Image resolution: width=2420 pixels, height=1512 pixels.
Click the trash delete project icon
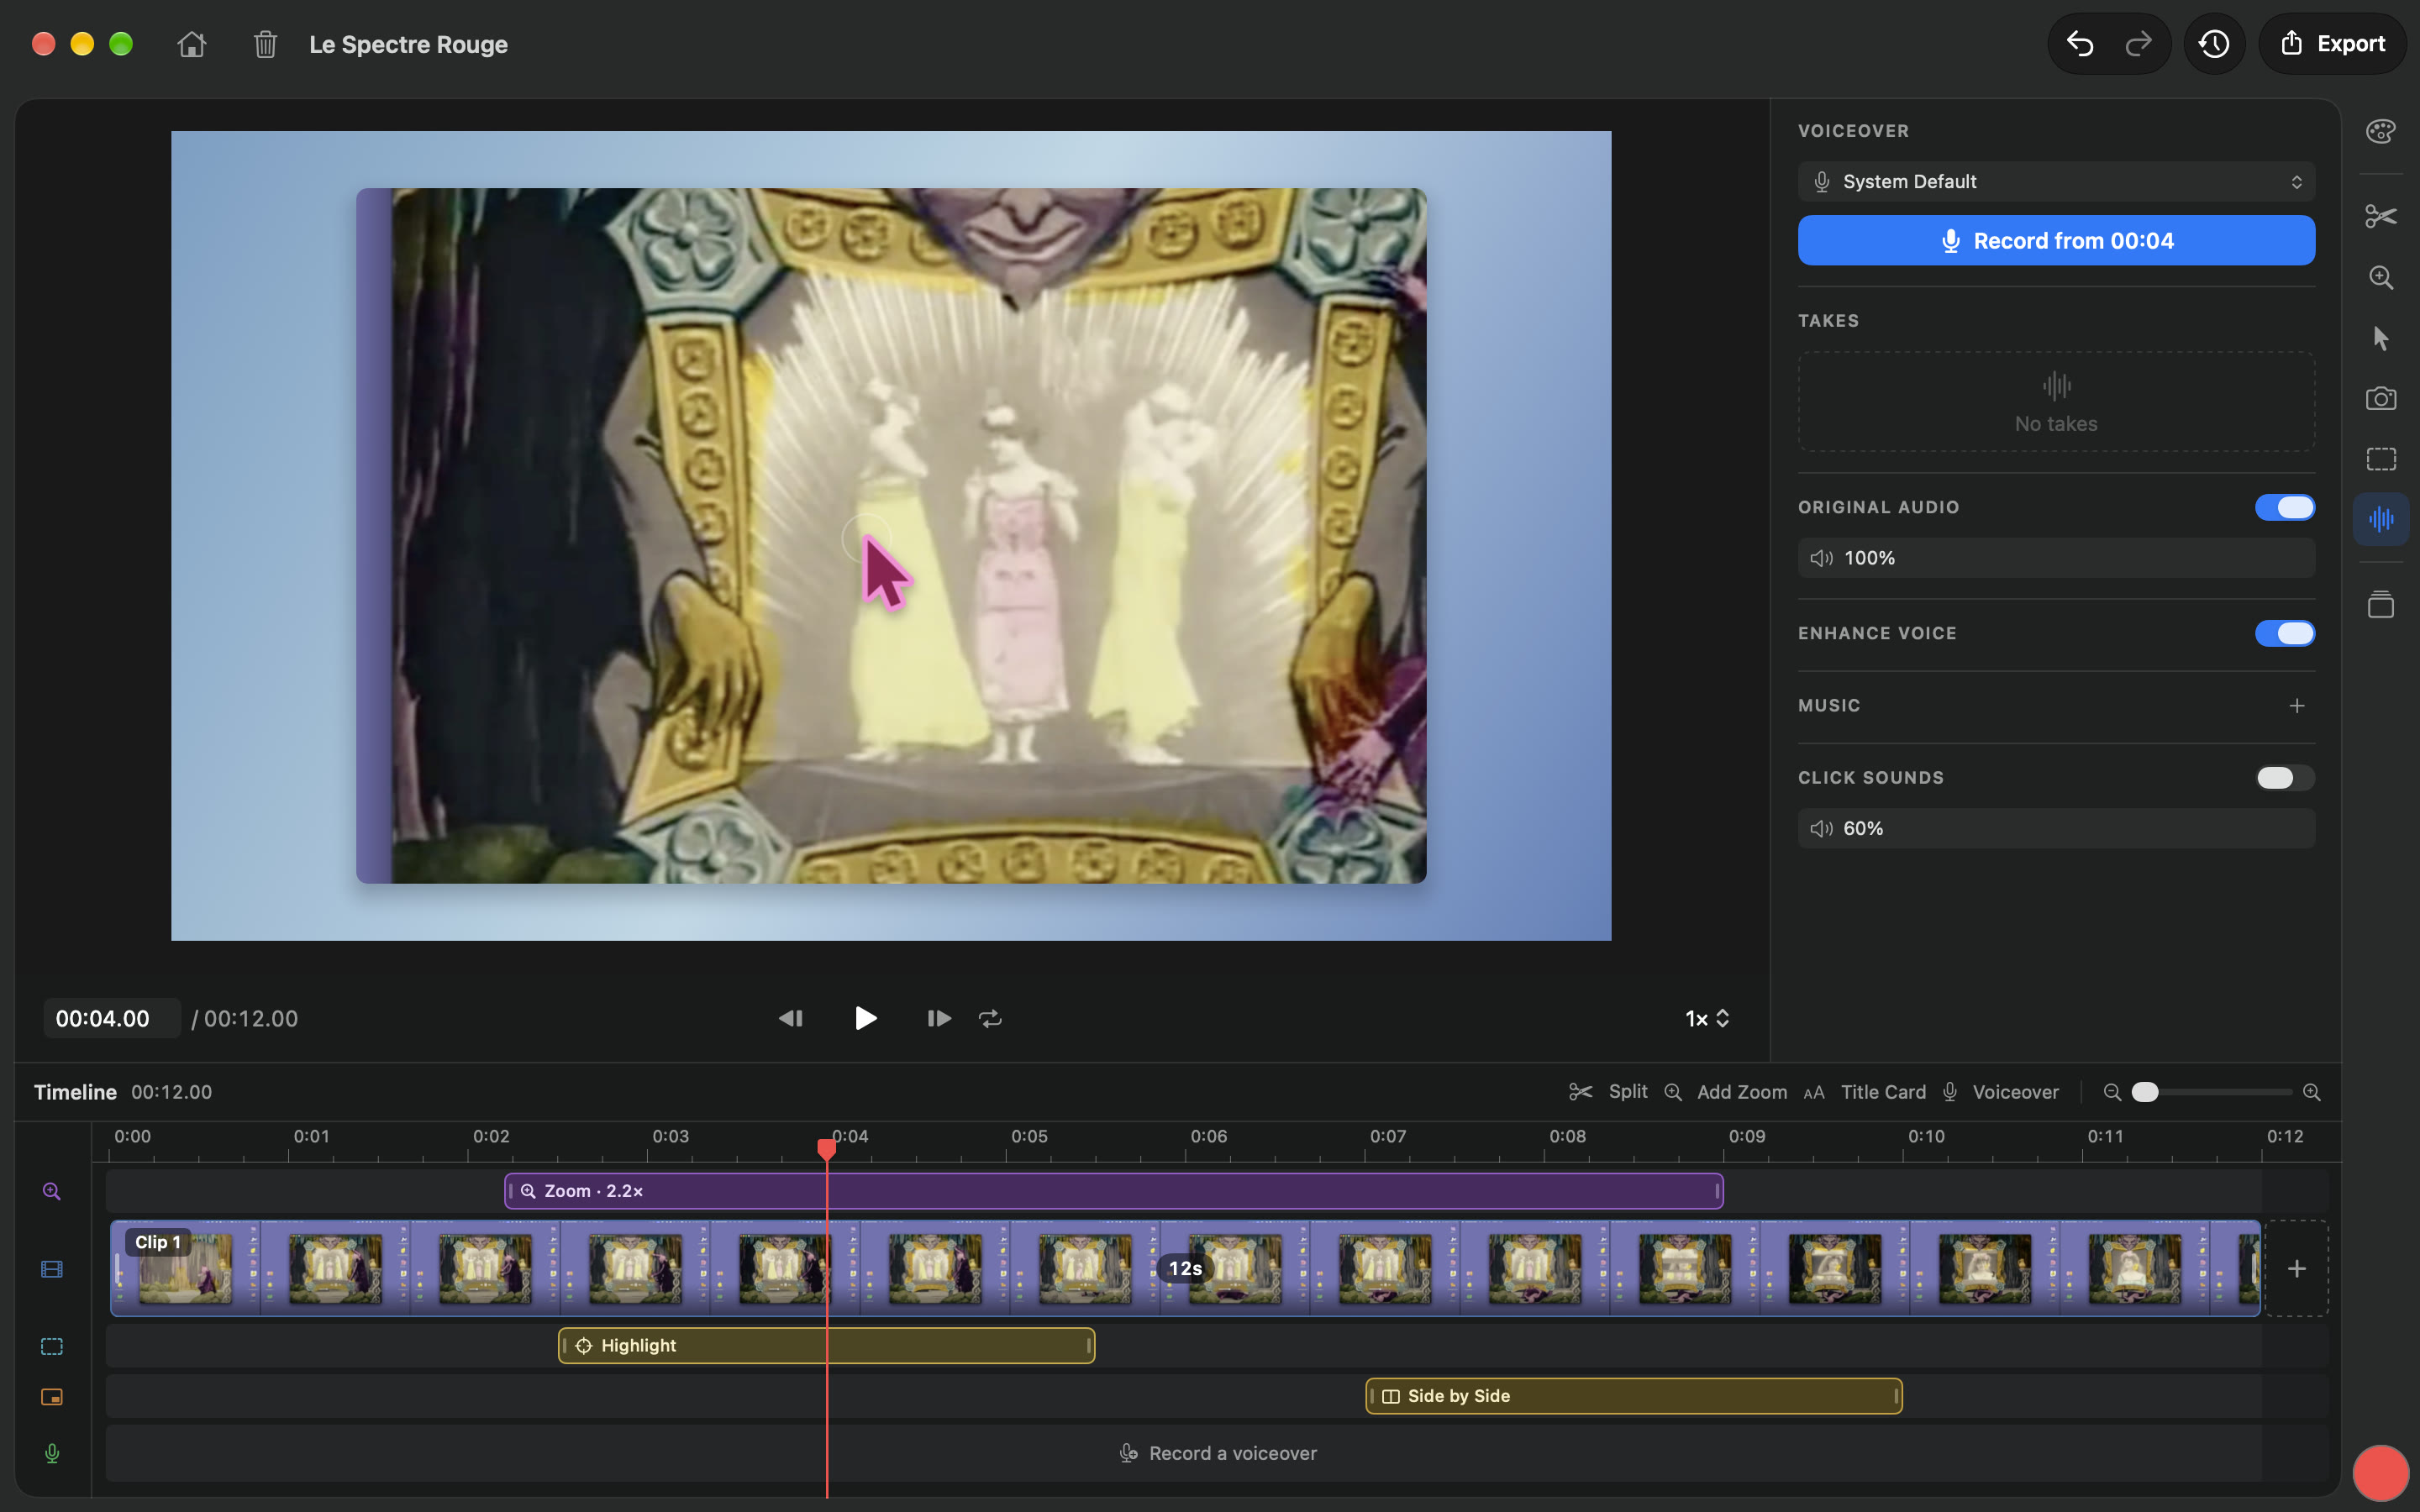265,44
